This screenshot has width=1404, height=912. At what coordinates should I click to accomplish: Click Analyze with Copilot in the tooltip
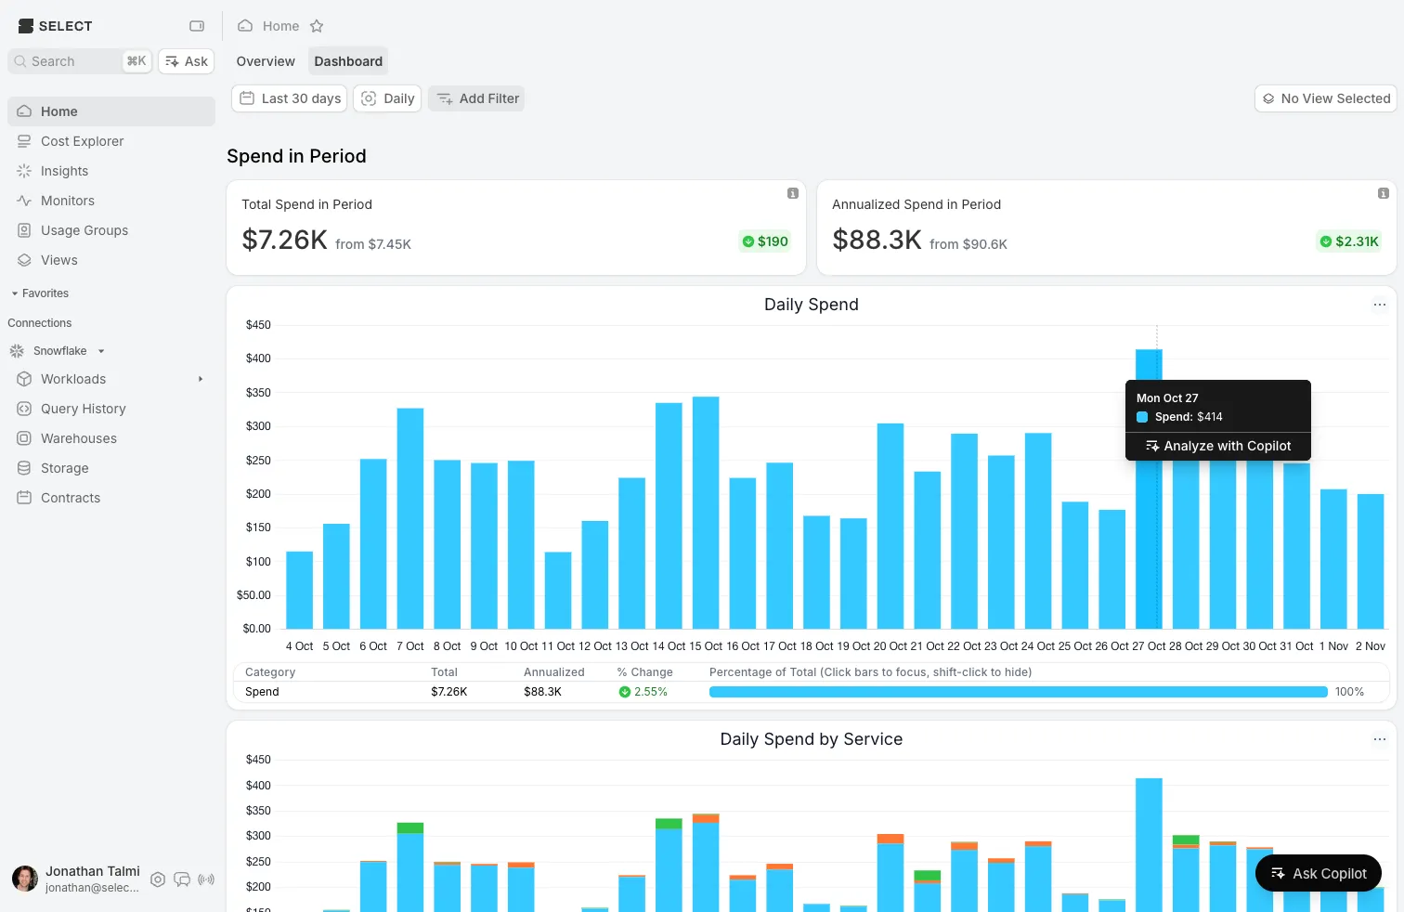pos(1218,446)
